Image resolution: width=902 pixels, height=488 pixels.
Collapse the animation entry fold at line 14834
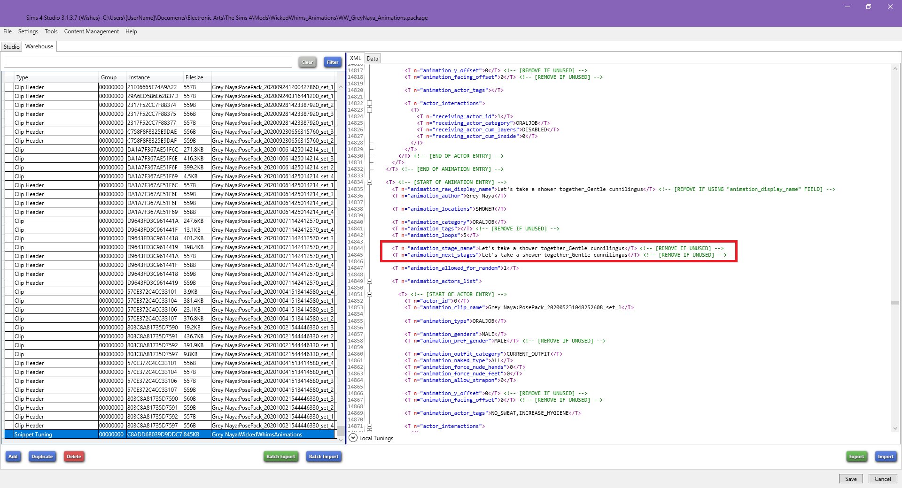[x=370, y=182]
